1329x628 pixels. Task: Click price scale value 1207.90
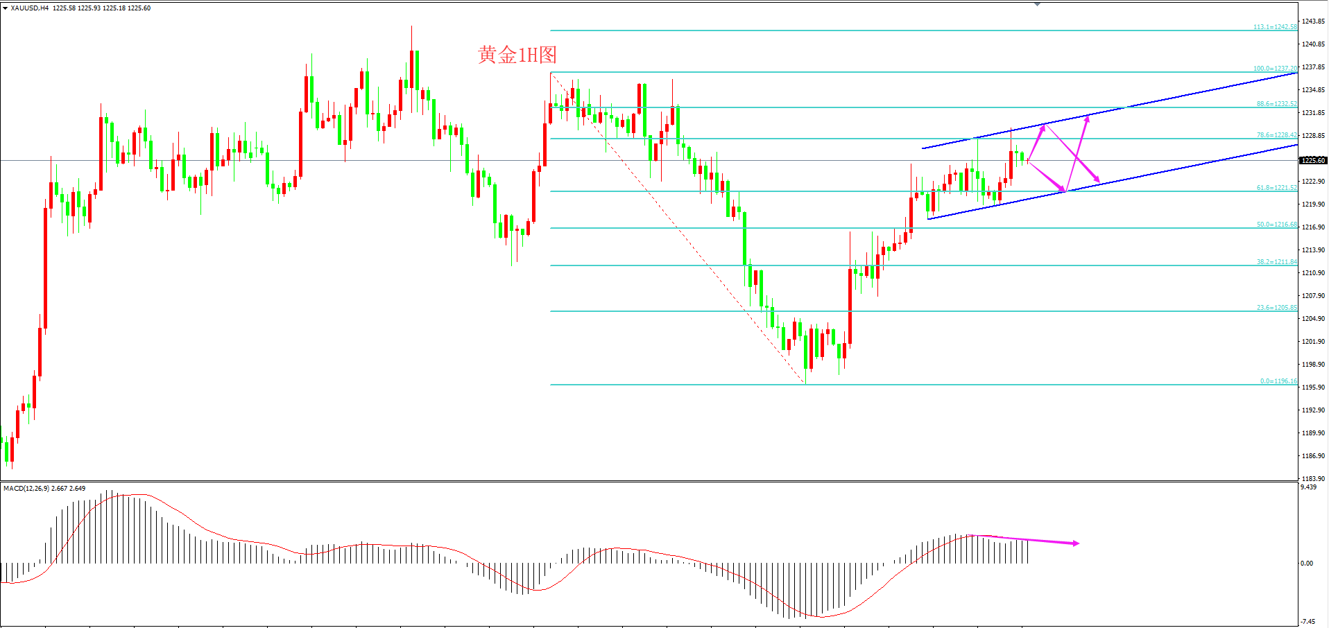coord(1313,296)
